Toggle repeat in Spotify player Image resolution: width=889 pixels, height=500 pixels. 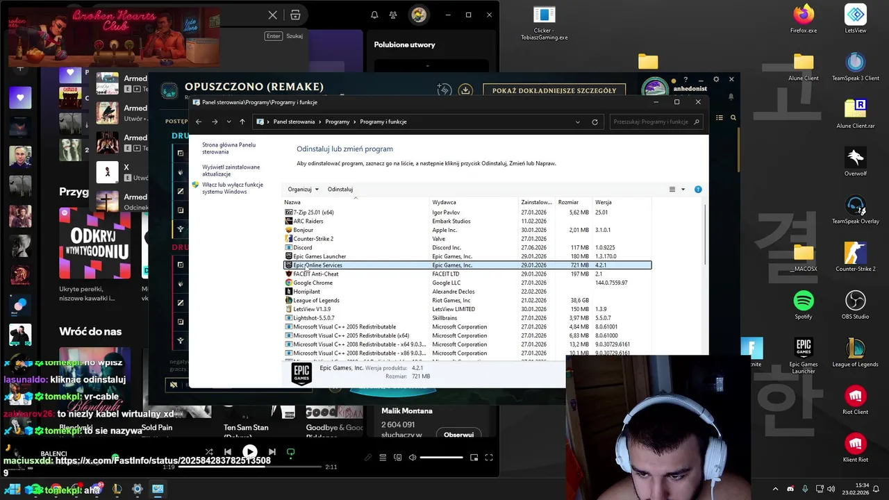tap(290, 452)
